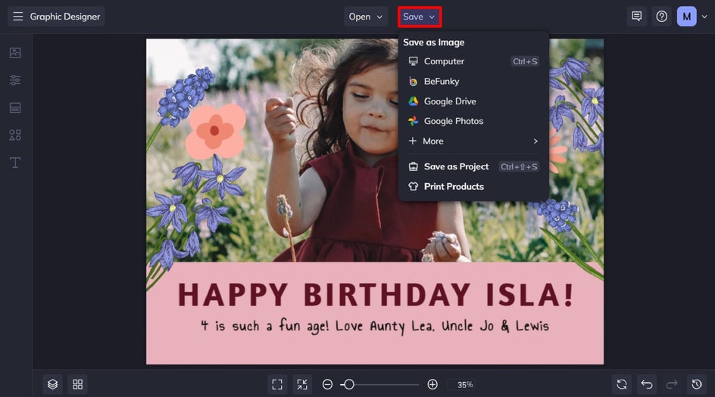Screen dimensions: 715x397
Task: Click the collapse fullscreen arrows icon
Action: (x=302, y=384)
